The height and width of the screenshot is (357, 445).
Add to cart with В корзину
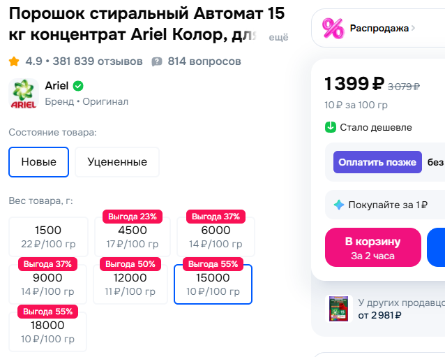click(373, 247)
